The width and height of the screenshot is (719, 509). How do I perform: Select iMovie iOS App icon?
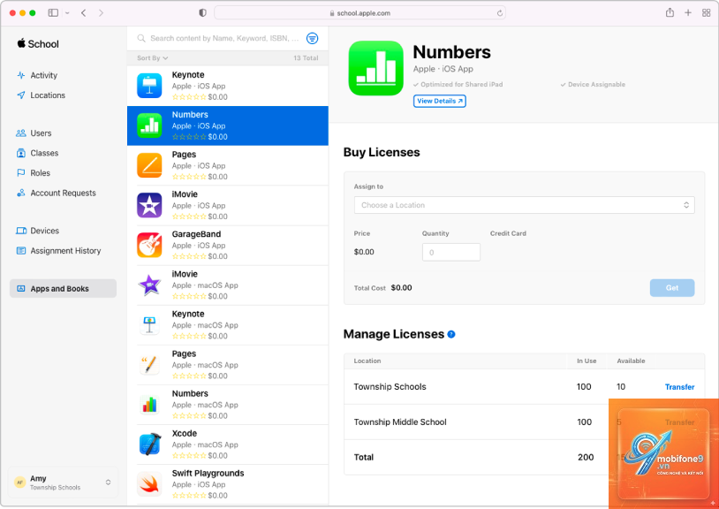(149, 205)
